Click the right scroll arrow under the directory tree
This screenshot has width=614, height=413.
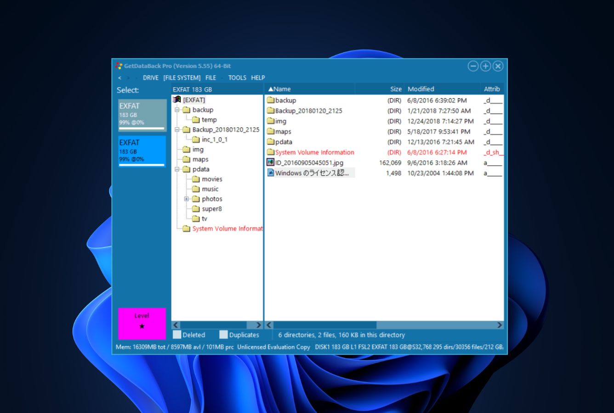click(258, 325)
